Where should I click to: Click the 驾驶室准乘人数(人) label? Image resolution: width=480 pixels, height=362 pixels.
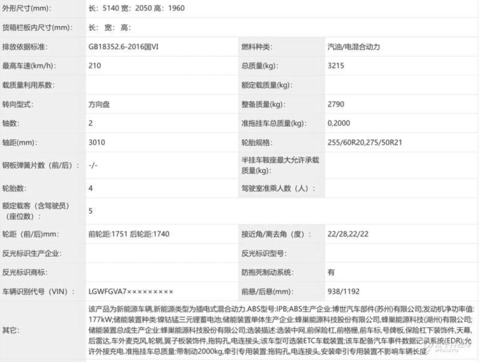278,188
